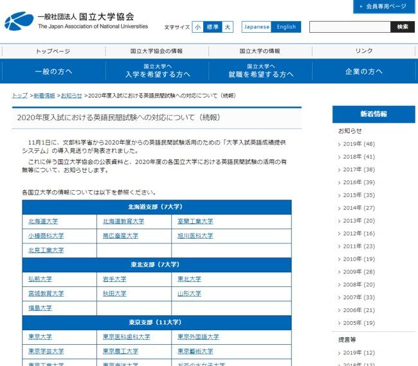Screen dimensions: 418x366
Task: Click 北海道支部（7大学） table header
Action: pyautogui.click(x=157, y=207)
